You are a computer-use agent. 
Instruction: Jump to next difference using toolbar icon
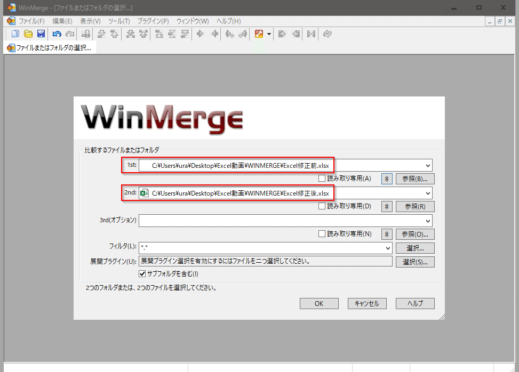(101, 34)
